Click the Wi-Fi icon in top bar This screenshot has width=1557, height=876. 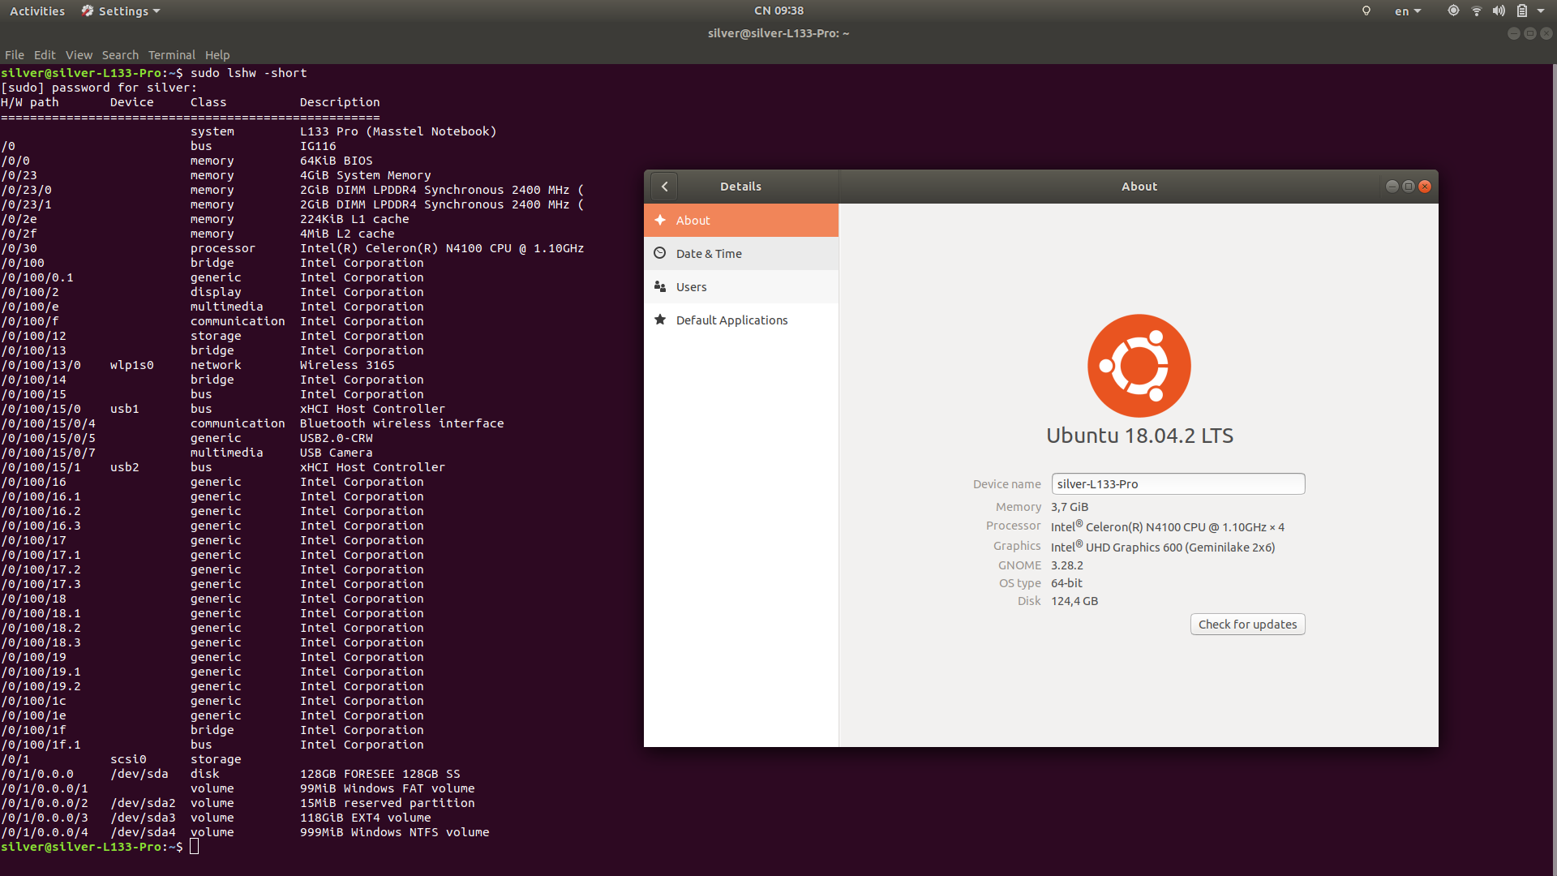1477,11
